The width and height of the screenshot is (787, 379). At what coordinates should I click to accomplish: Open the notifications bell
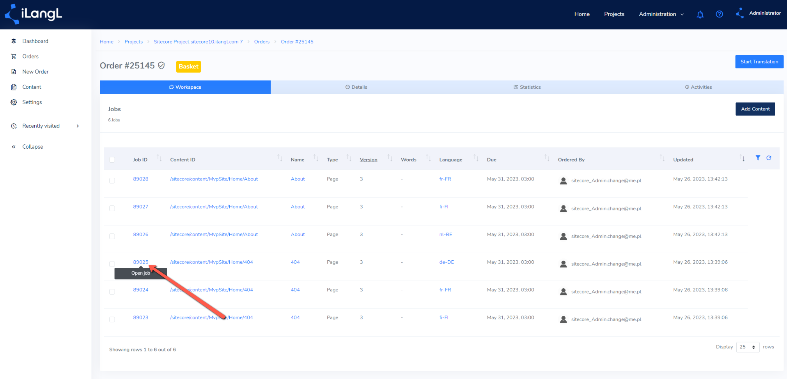click(700, 14)
